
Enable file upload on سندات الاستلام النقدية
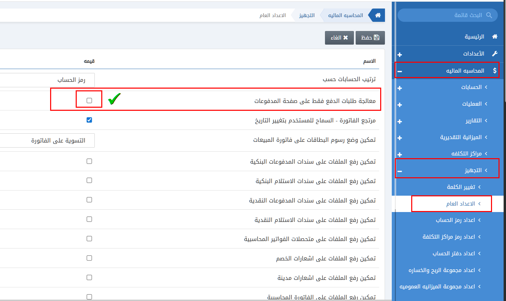(x=89, y=219)
